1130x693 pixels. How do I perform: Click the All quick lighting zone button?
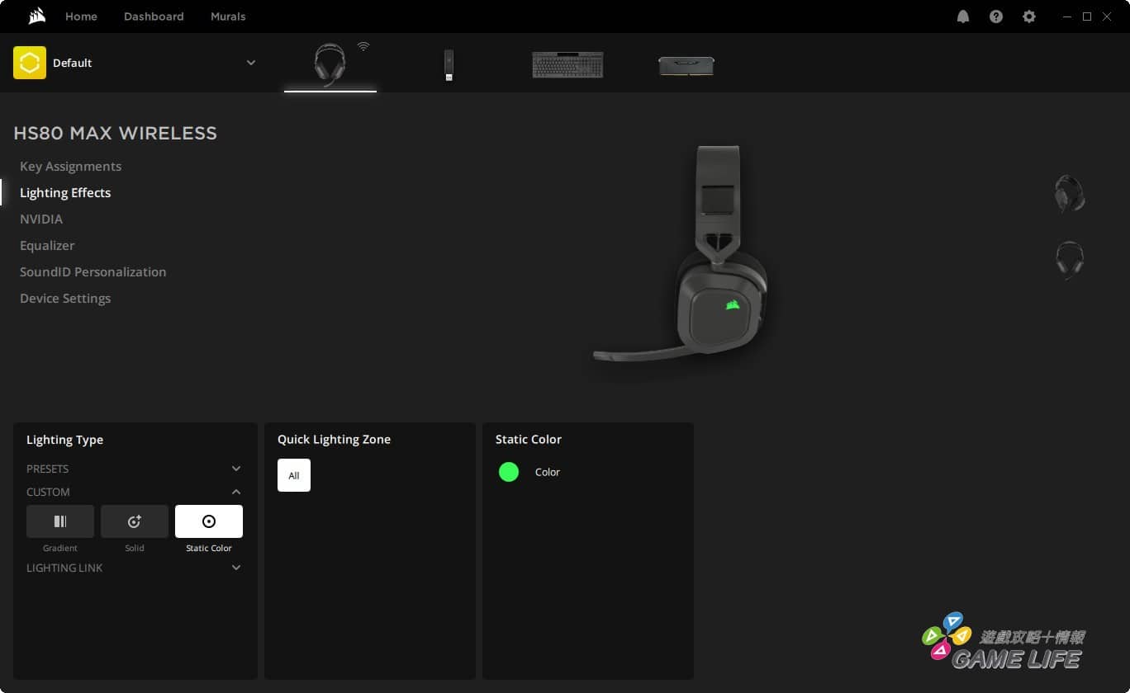(x=294, y=475)
